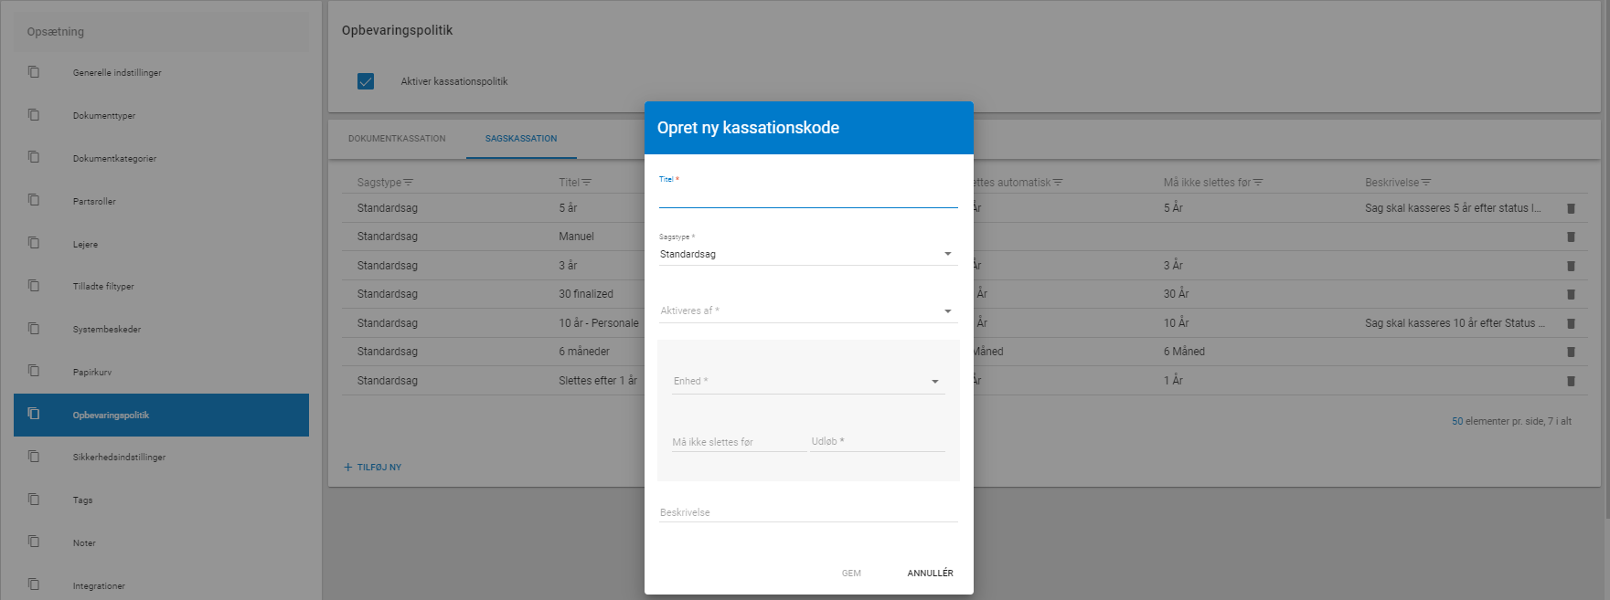1610x600 pixels.
Task: Filter the Sagstype column
Action: [x=409, y=183]
